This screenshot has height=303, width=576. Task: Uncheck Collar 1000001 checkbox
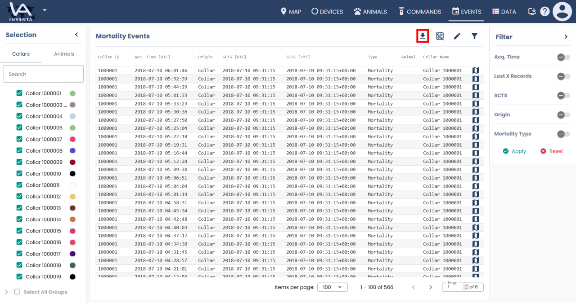coord(19,93)
